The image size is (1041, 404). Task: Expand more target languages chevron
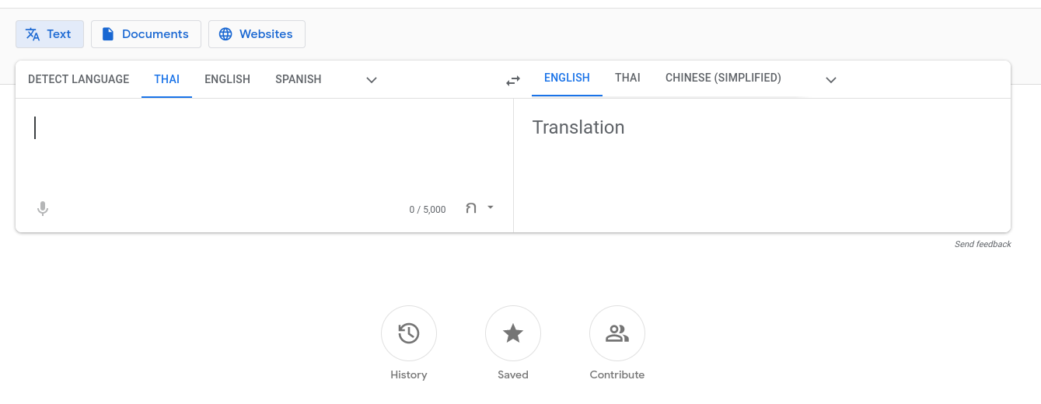pos(831,80)
